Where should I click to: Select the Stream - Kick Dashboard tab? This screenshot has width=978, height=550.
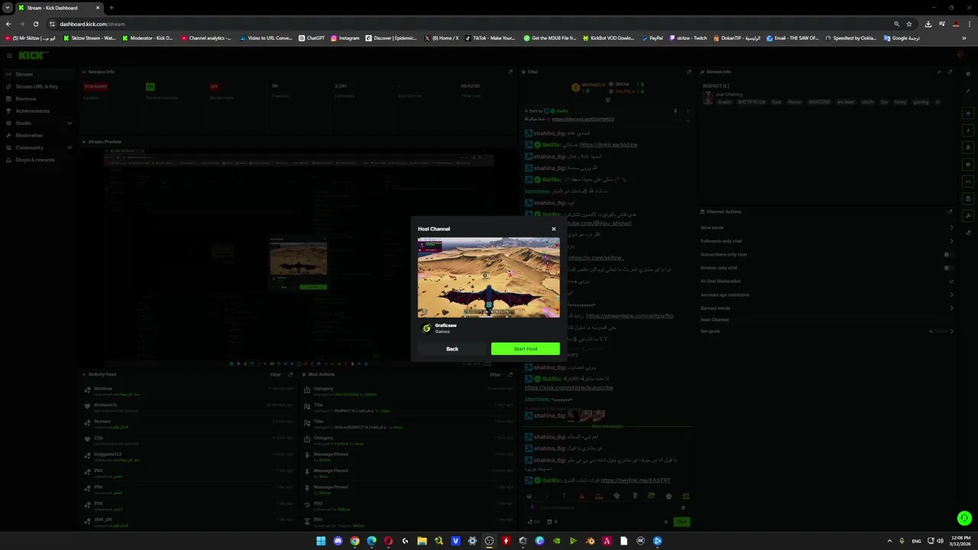[x=59, y=8]
